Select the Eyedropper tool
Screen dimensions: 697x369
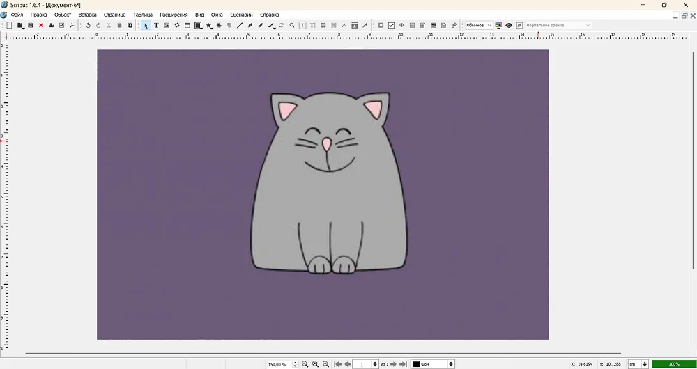coord(365,26)
